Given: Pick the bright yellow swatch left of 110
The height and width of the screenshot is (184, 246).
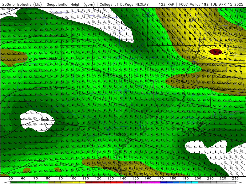Looking at the screenshot, I should [x=82, y=182].
